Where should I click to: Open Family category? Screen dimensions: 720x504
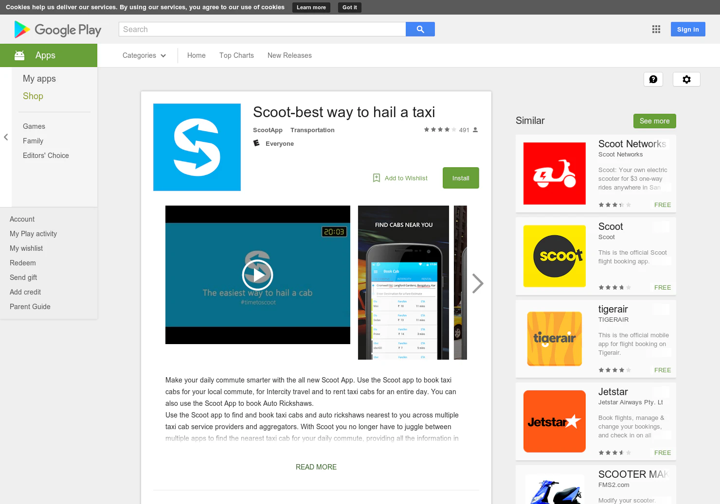click(33, 141)
